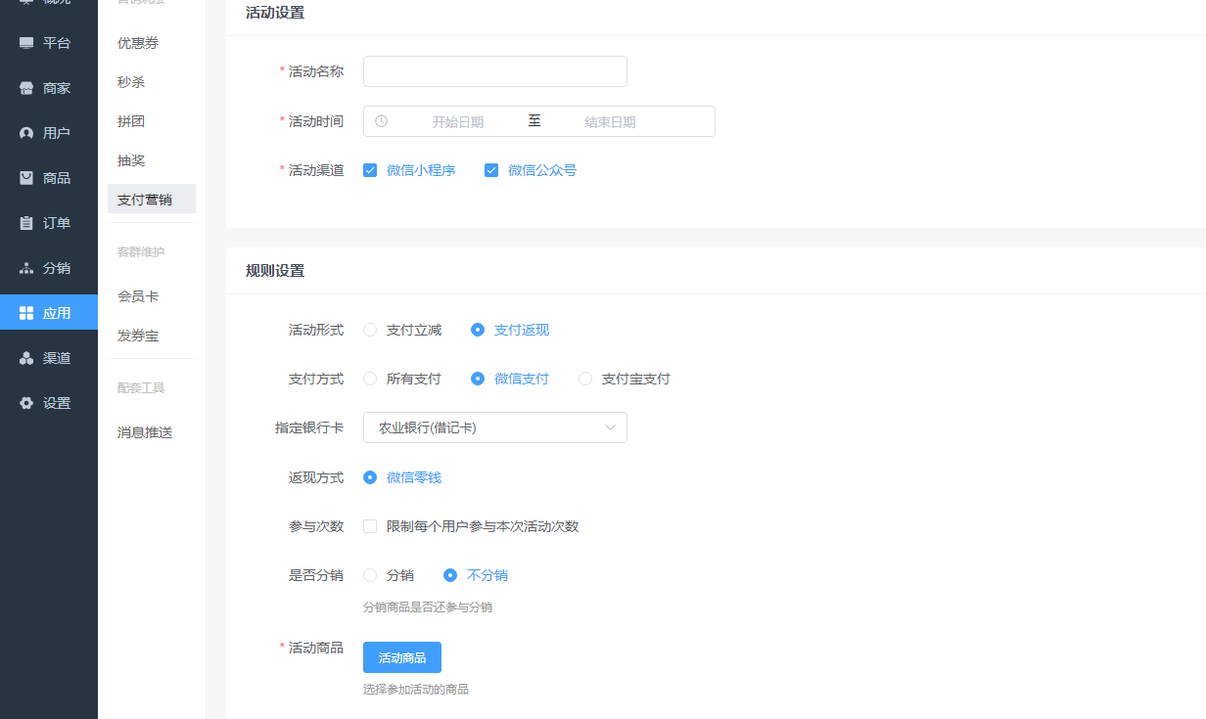Uncheck the 微信小程序 channel checkbox
The width and height of the screenshot is (1206, 719).
[370, 170]
